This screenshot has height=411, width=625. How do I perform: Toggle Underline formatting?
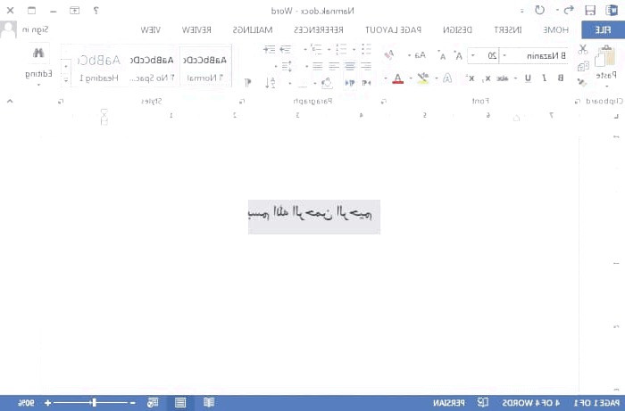tap(529, 78)
